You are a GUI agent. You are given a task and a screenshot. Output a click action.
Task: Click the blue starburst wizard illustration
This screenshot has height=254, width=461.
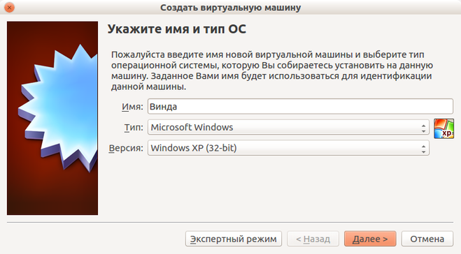coord(59,107)
